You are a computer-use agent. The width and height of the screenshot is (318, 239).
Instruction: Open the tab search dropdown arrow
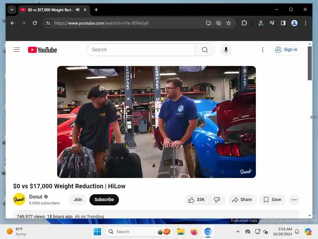point(12,10)
